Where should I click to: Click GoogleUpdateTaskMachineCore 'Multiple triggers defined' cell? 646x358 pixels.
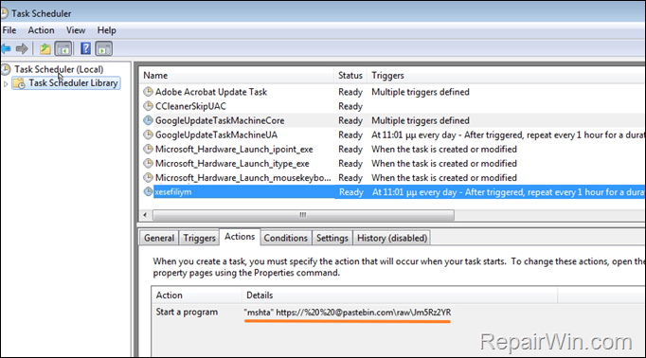point(421,120)
